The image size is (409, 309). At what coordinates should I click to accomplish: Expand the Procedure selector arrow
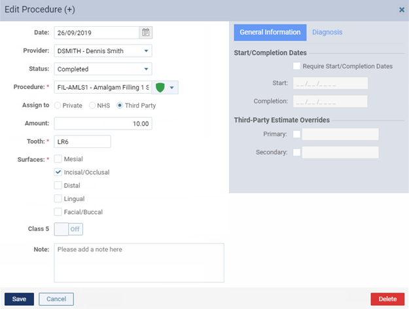(x=172, y=88)
